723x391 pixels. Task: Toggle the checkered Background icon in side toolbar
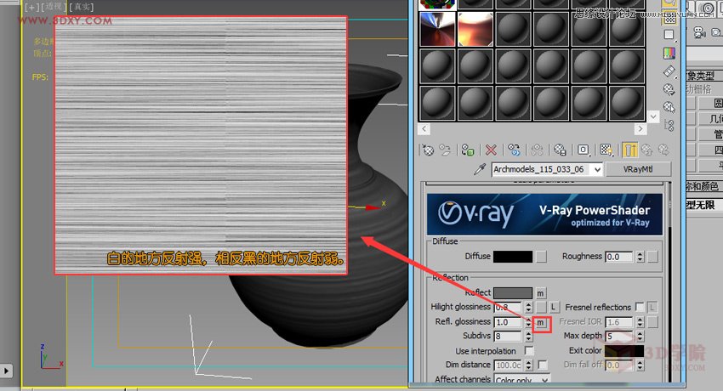click(669, 19)
